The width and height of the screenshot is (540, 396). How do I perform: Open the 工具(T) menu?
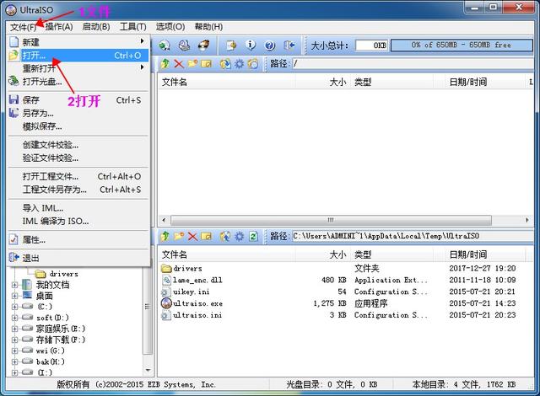click(133, 27)
